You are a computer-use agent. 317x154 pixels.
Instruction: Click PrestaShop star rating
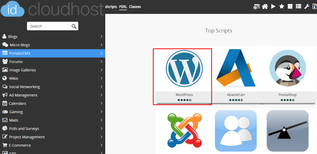click(287, 100)
